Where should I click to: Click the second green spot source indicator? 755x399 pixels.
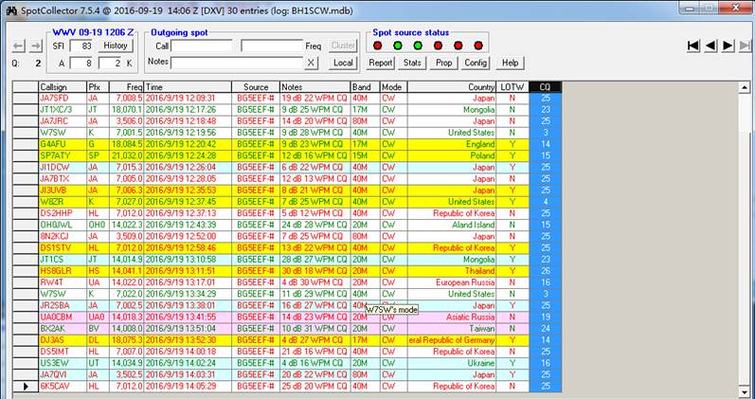click(x=418, y=45)
